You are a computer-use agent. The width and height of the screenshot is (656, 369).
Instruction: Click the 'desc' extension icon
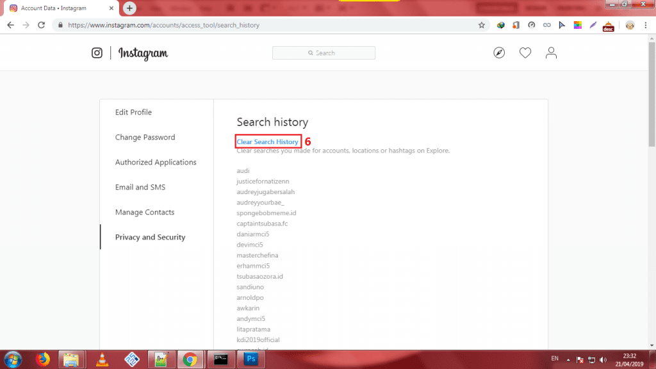coord(609,26)
